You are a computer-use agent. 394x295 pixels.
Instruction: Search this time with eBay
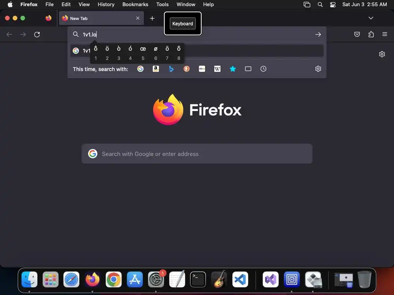(202, 69)
